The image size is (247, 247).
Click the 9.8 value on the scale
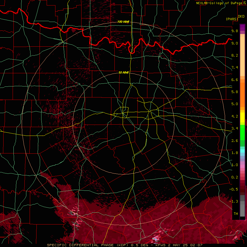(x=235, y=31)
